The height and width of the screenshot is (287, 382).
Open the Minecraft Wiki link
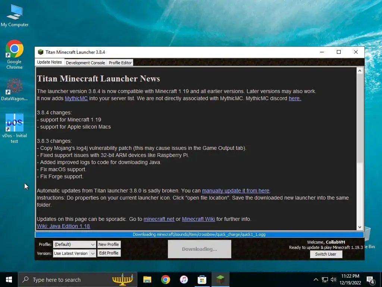point(198,219)
